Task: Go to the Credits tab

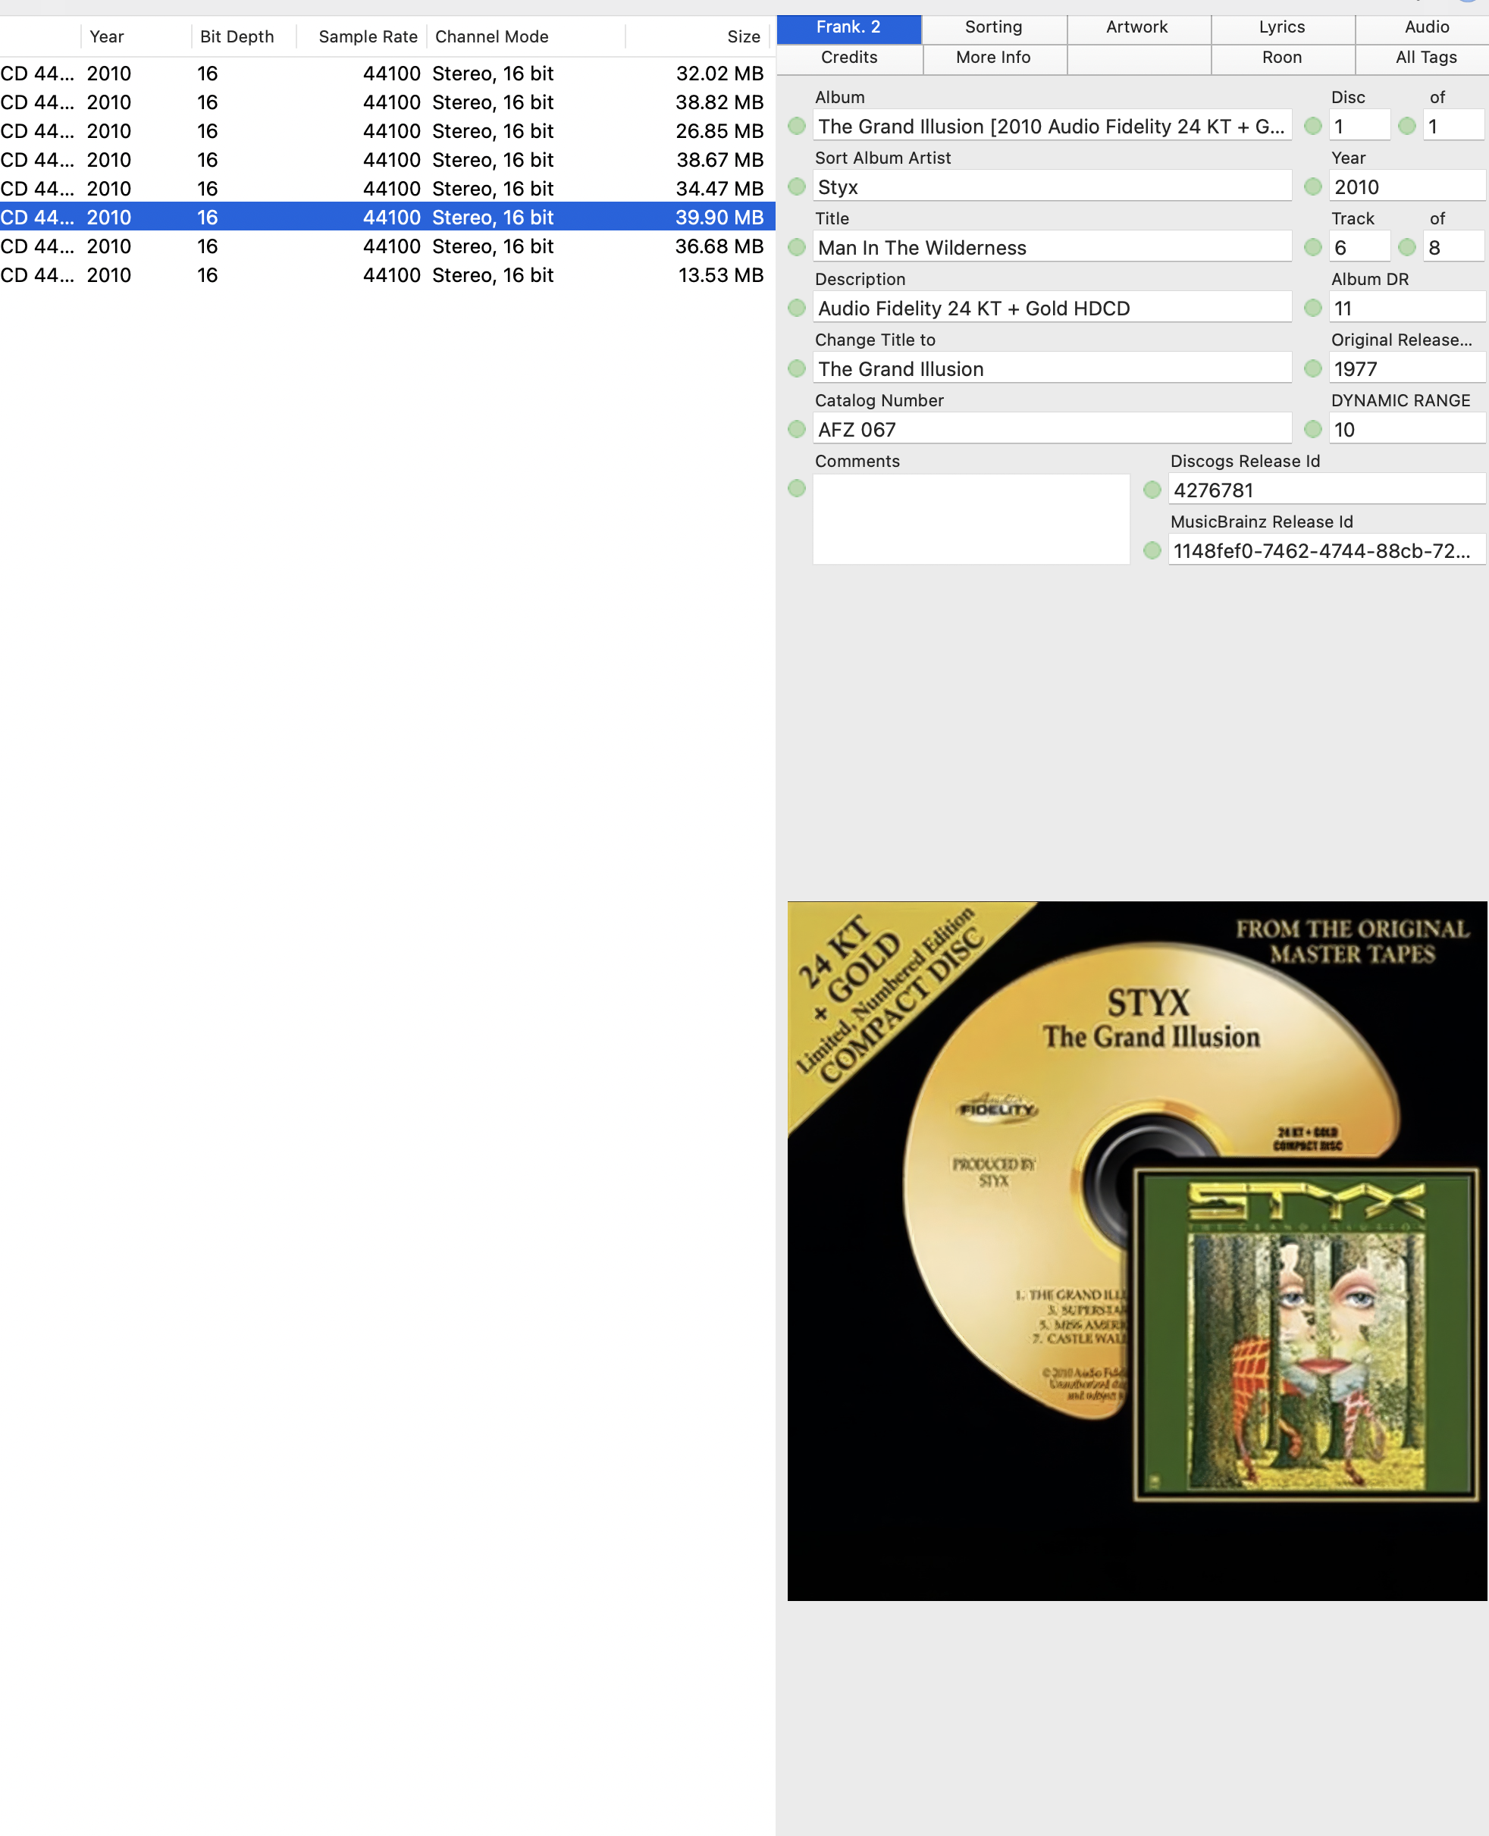Action: [x=849, y=58]
